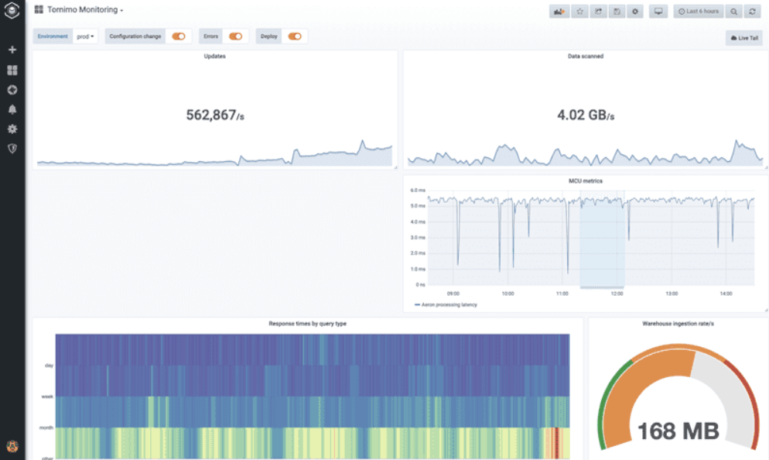Toggle the Errors annotation switch
The width and height of the screenshot is (769, 460).
[235, 36]
